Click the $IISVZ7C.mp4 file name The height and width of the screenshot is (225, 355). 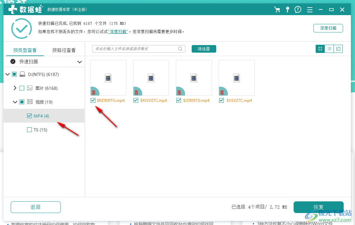[x=239, y=101]
